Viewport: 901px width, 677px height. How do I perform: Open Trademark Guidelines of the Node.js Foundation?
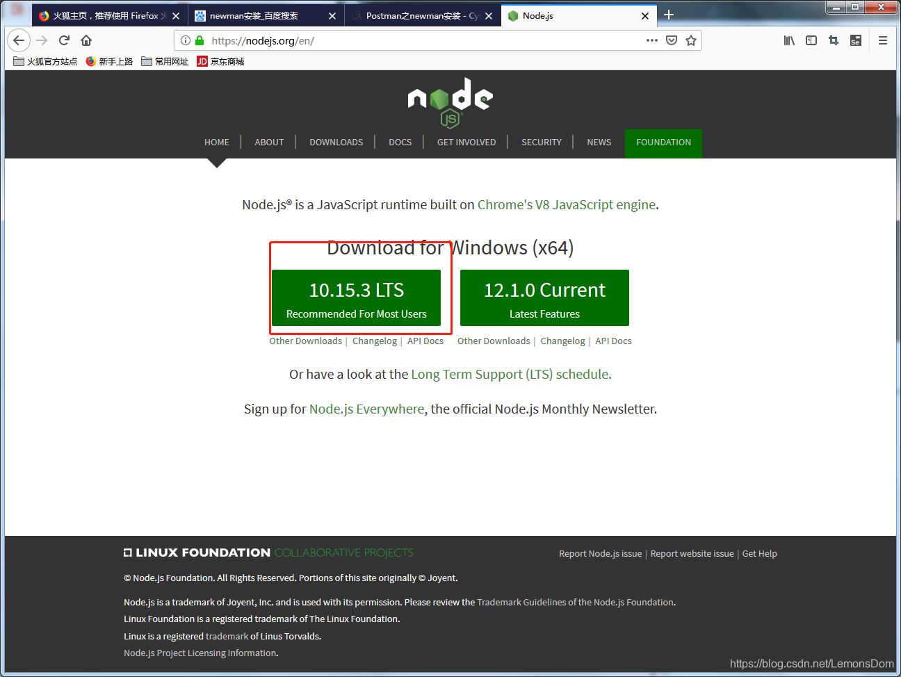click(576, 603)
